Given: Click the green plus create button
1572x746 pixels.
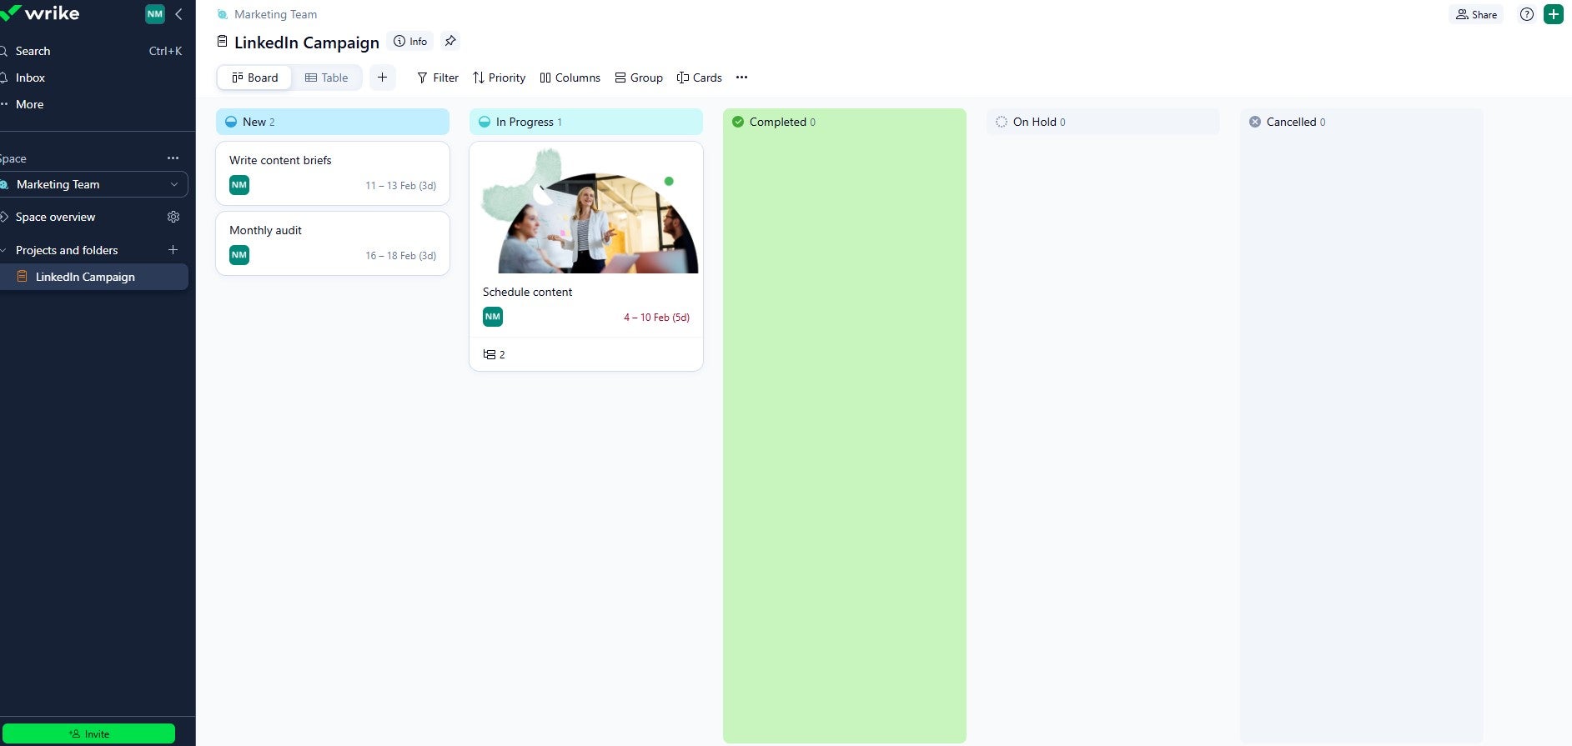Looking at the screenshot, I should [x=1553, y=14].
